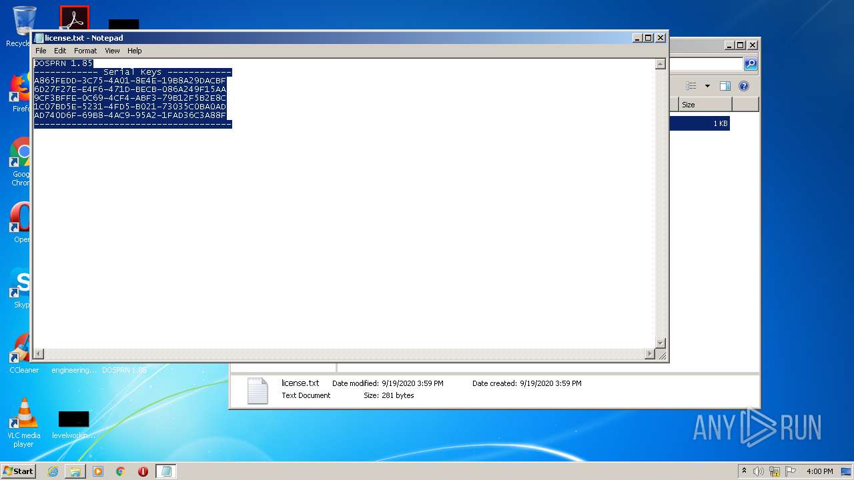Image resolution: width=854 pixels, height=480 pixels.
Task: Click the Notepad horizontal scrollbar right arrow
Action: coord(650,354)
